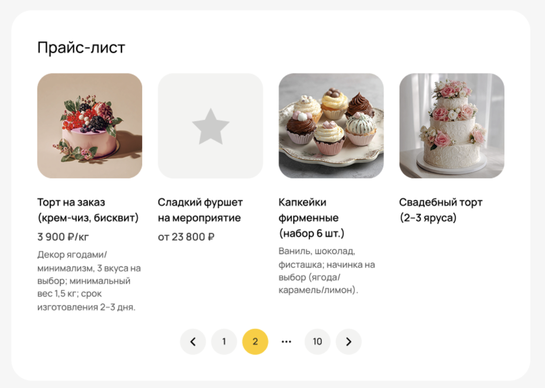The height and width of the screenshot is (388, 545).
Task: Go to previous page with left arrow
Action: point(193,342)
